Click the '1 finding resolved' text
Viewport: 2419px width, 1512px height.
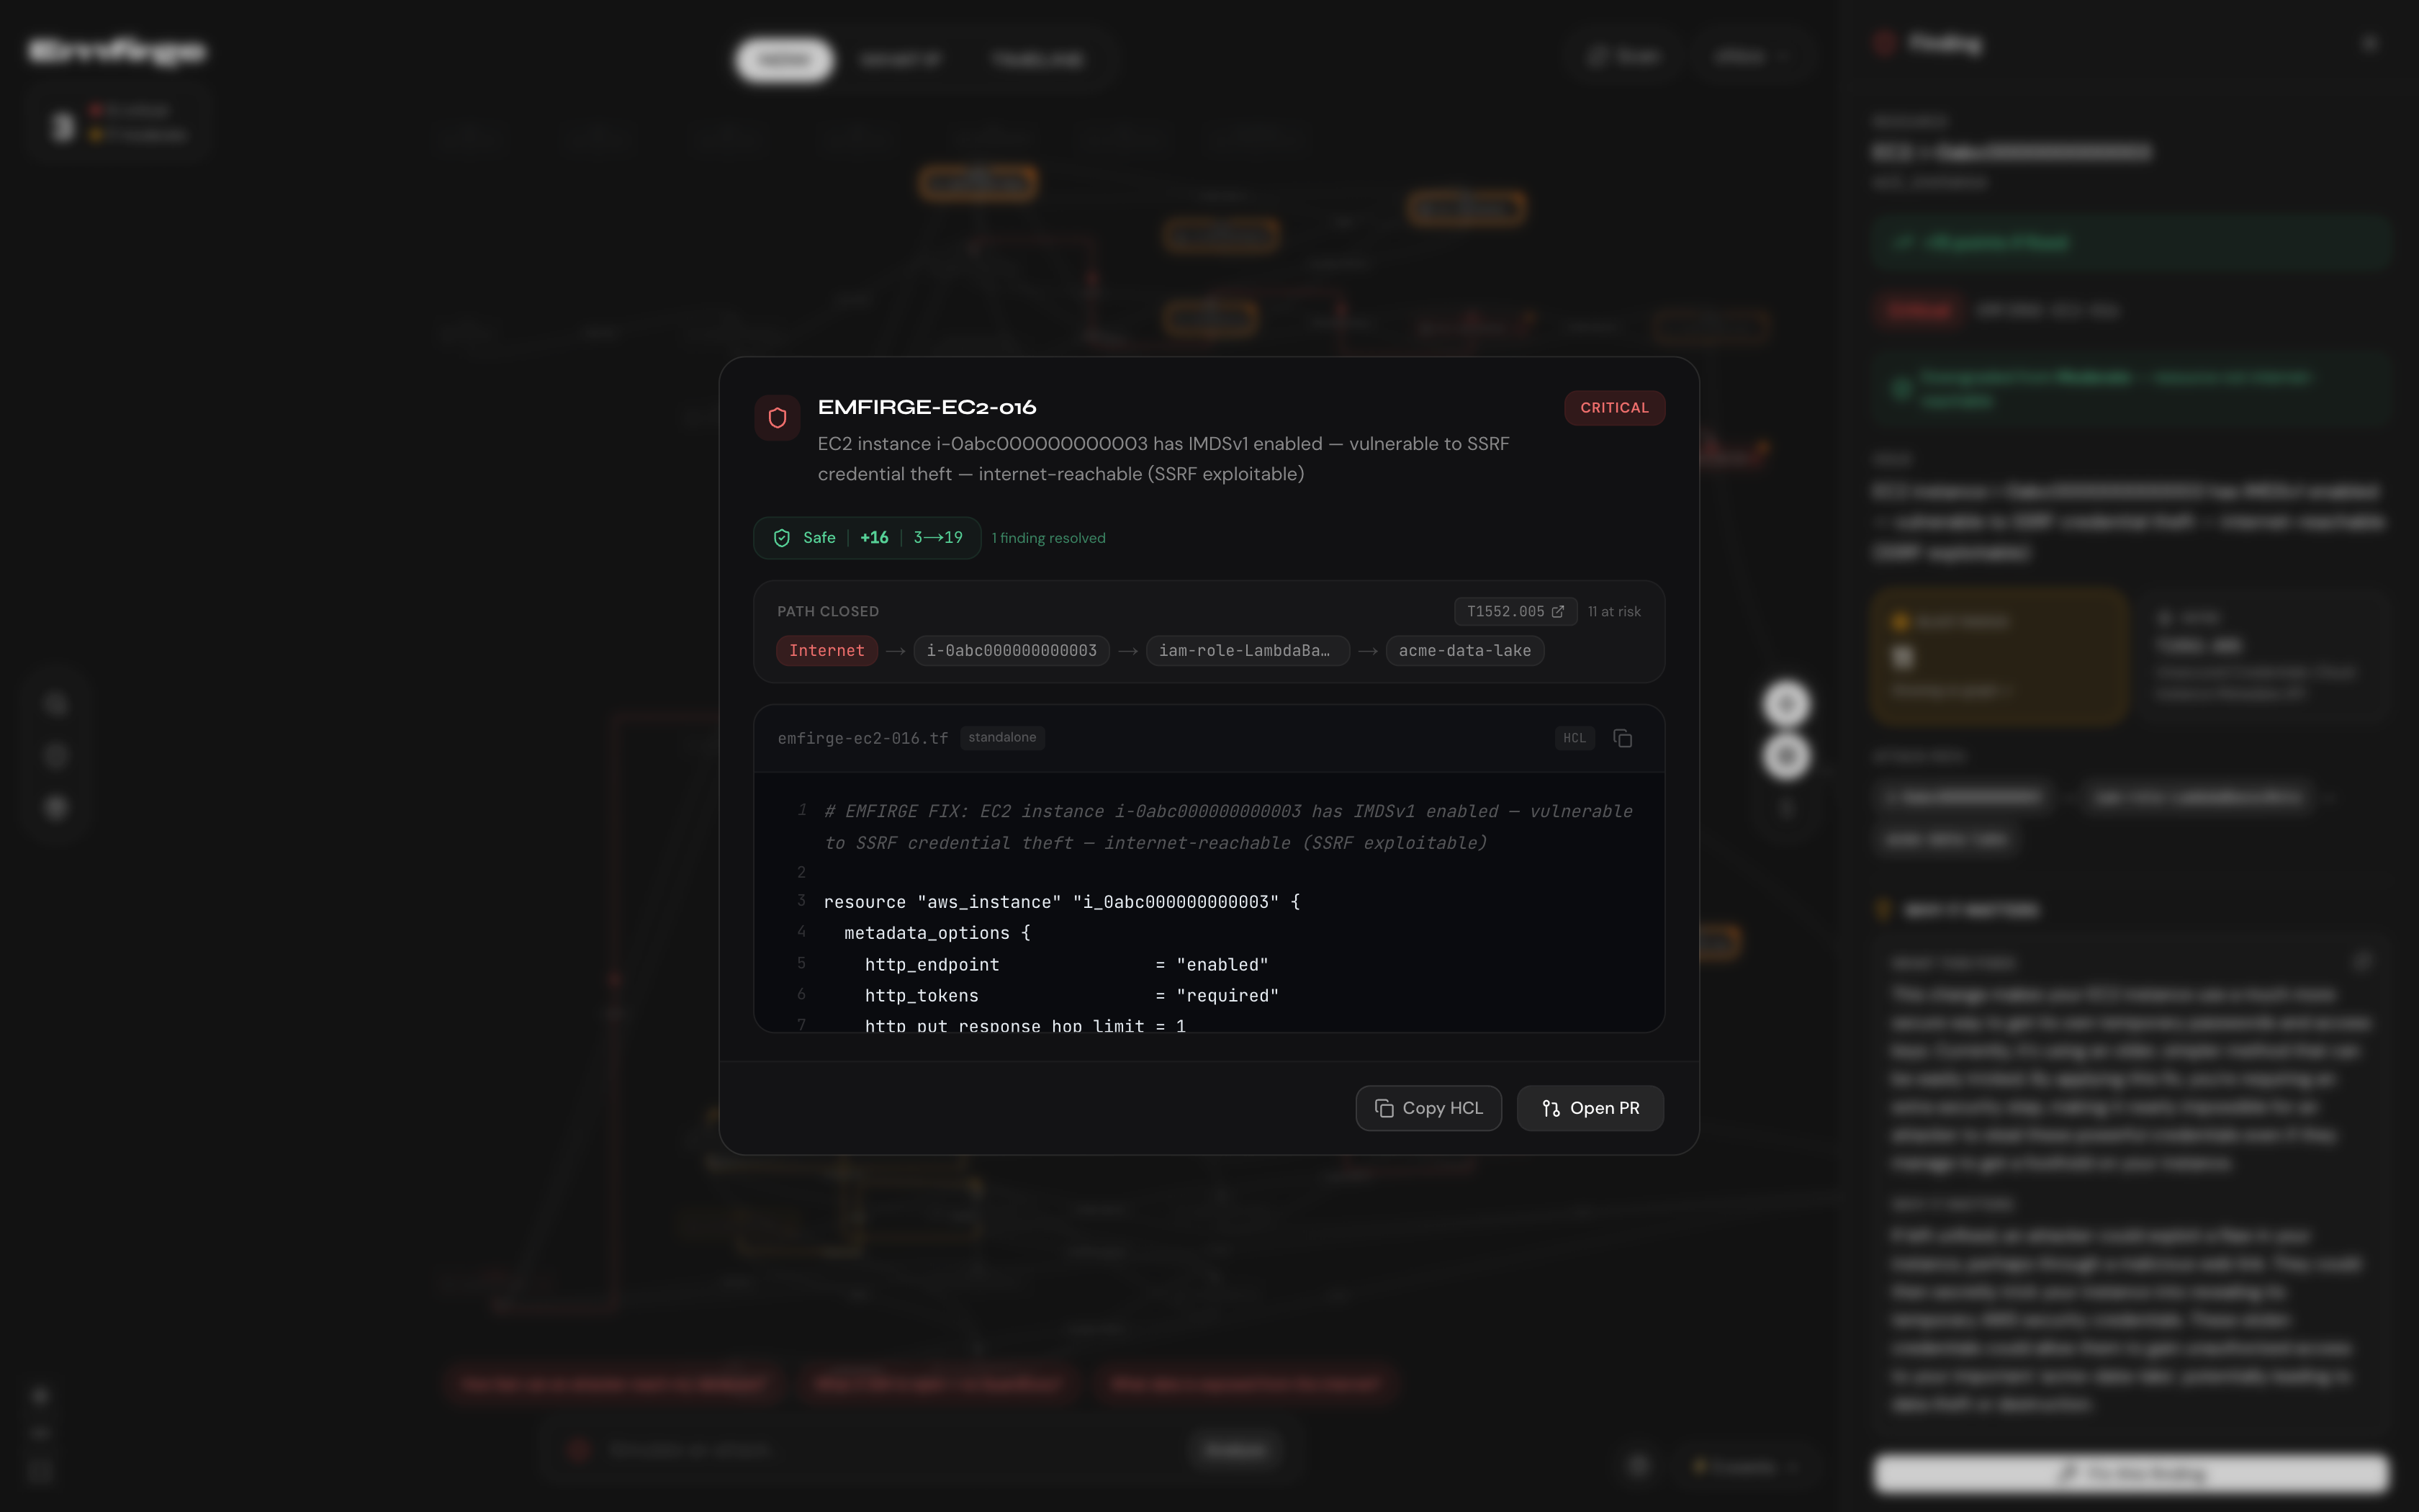[1048, 538]
